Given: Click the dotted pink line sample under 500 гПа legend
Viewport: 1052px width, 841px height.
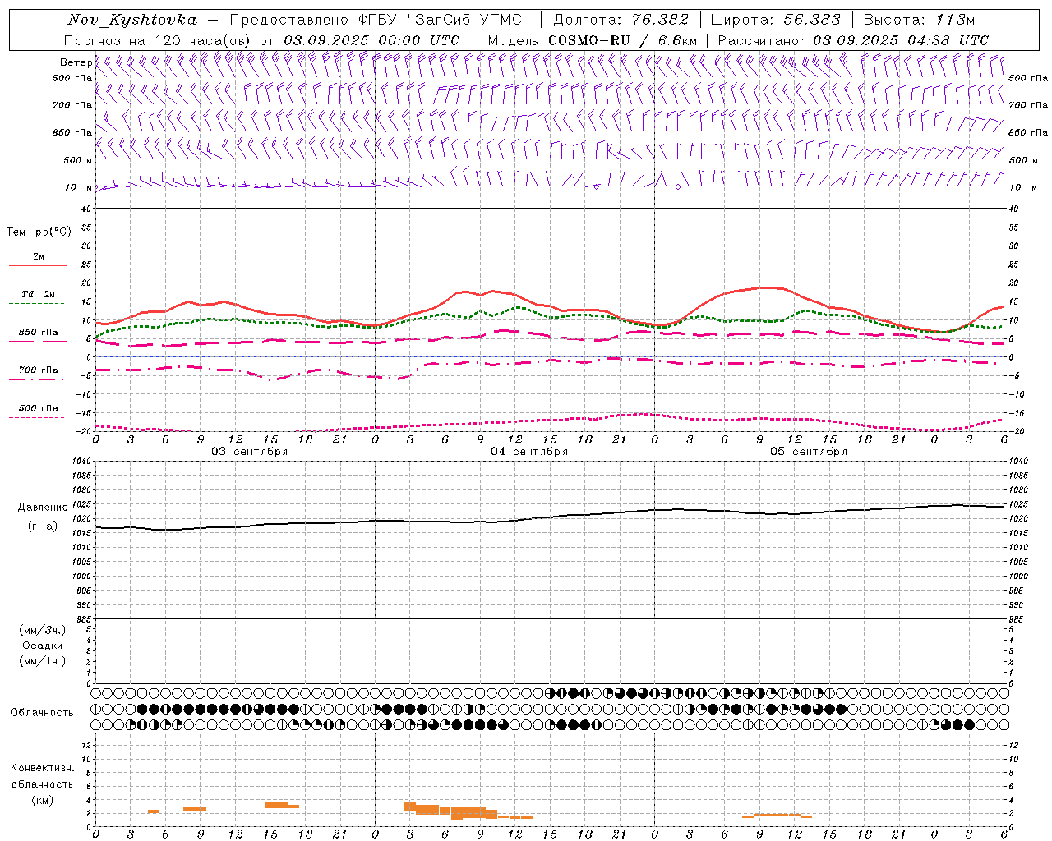Looking at the screenshot, I should point(37,417).
